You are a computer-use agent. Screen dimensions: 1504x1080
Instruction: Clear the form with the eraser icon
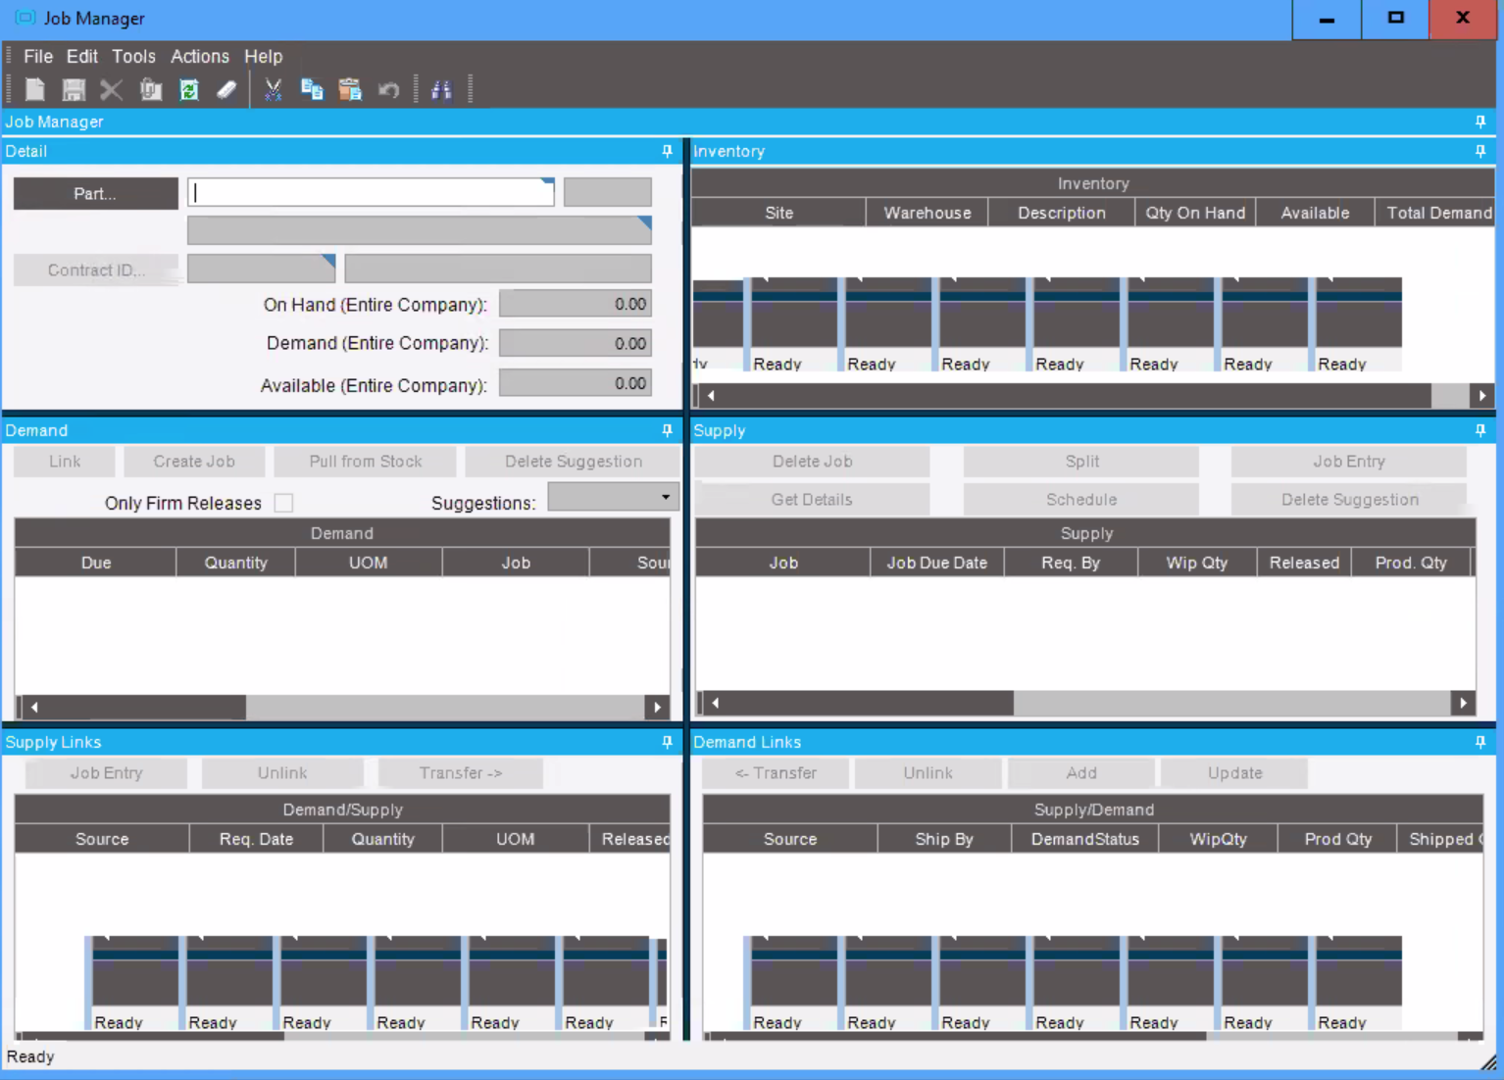pyautogui.click(x=226, y=89)
